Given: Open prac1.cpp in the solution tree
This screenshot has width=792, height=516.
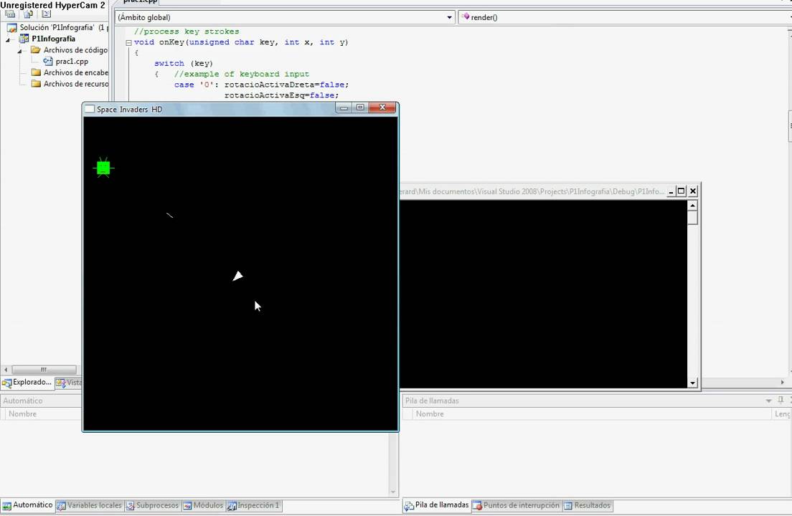Looking at the screenshot, I should tap(66, 62).
